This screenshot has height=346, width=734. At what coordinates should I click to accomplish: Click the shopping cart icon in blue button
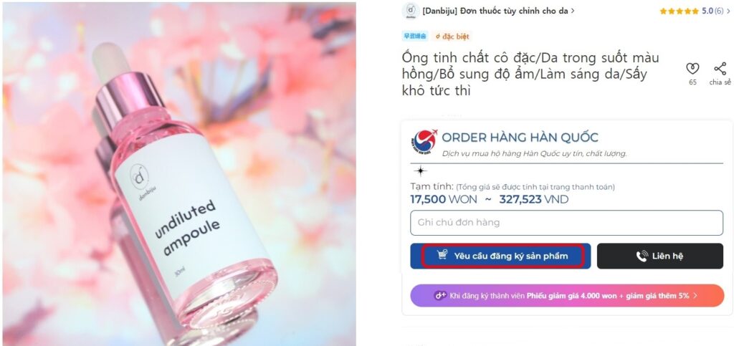pyautogui.click(x=442, y=255)
